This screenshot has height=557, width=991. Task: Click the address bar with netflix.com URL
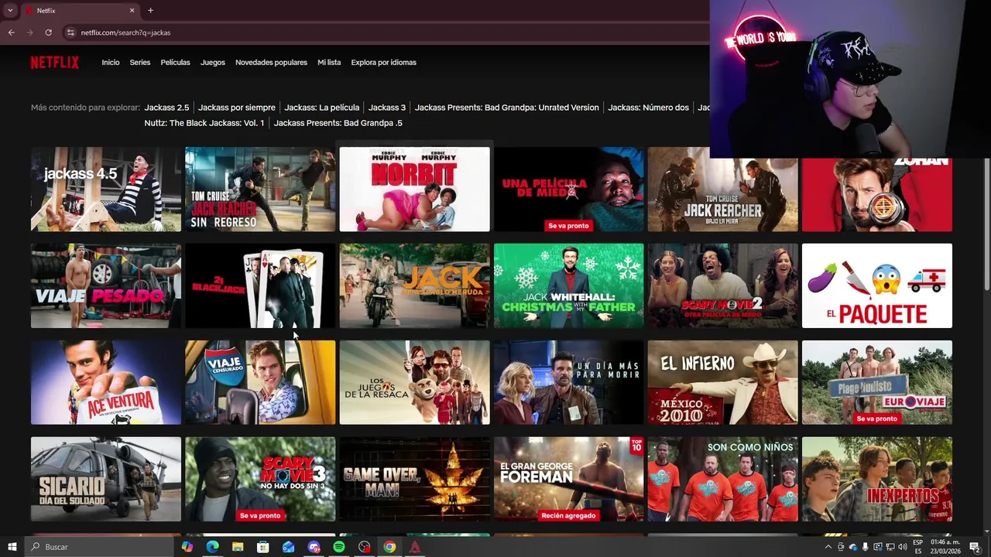click(x=387, y=32)
